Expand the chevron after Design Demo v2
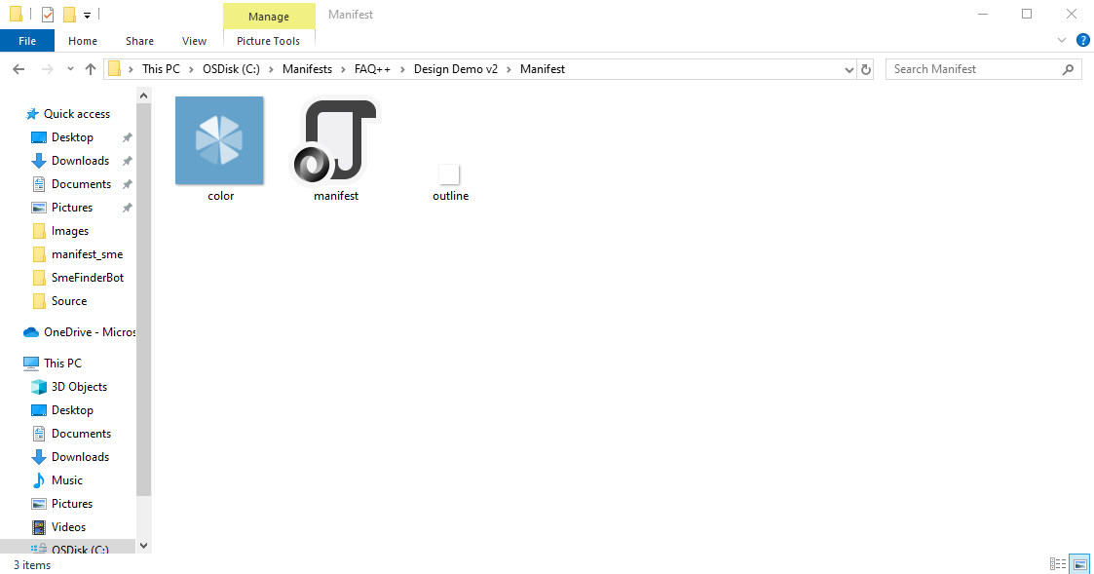This screenshot has width=1094, height=574. pyautogui.click(x=509, y=69)
